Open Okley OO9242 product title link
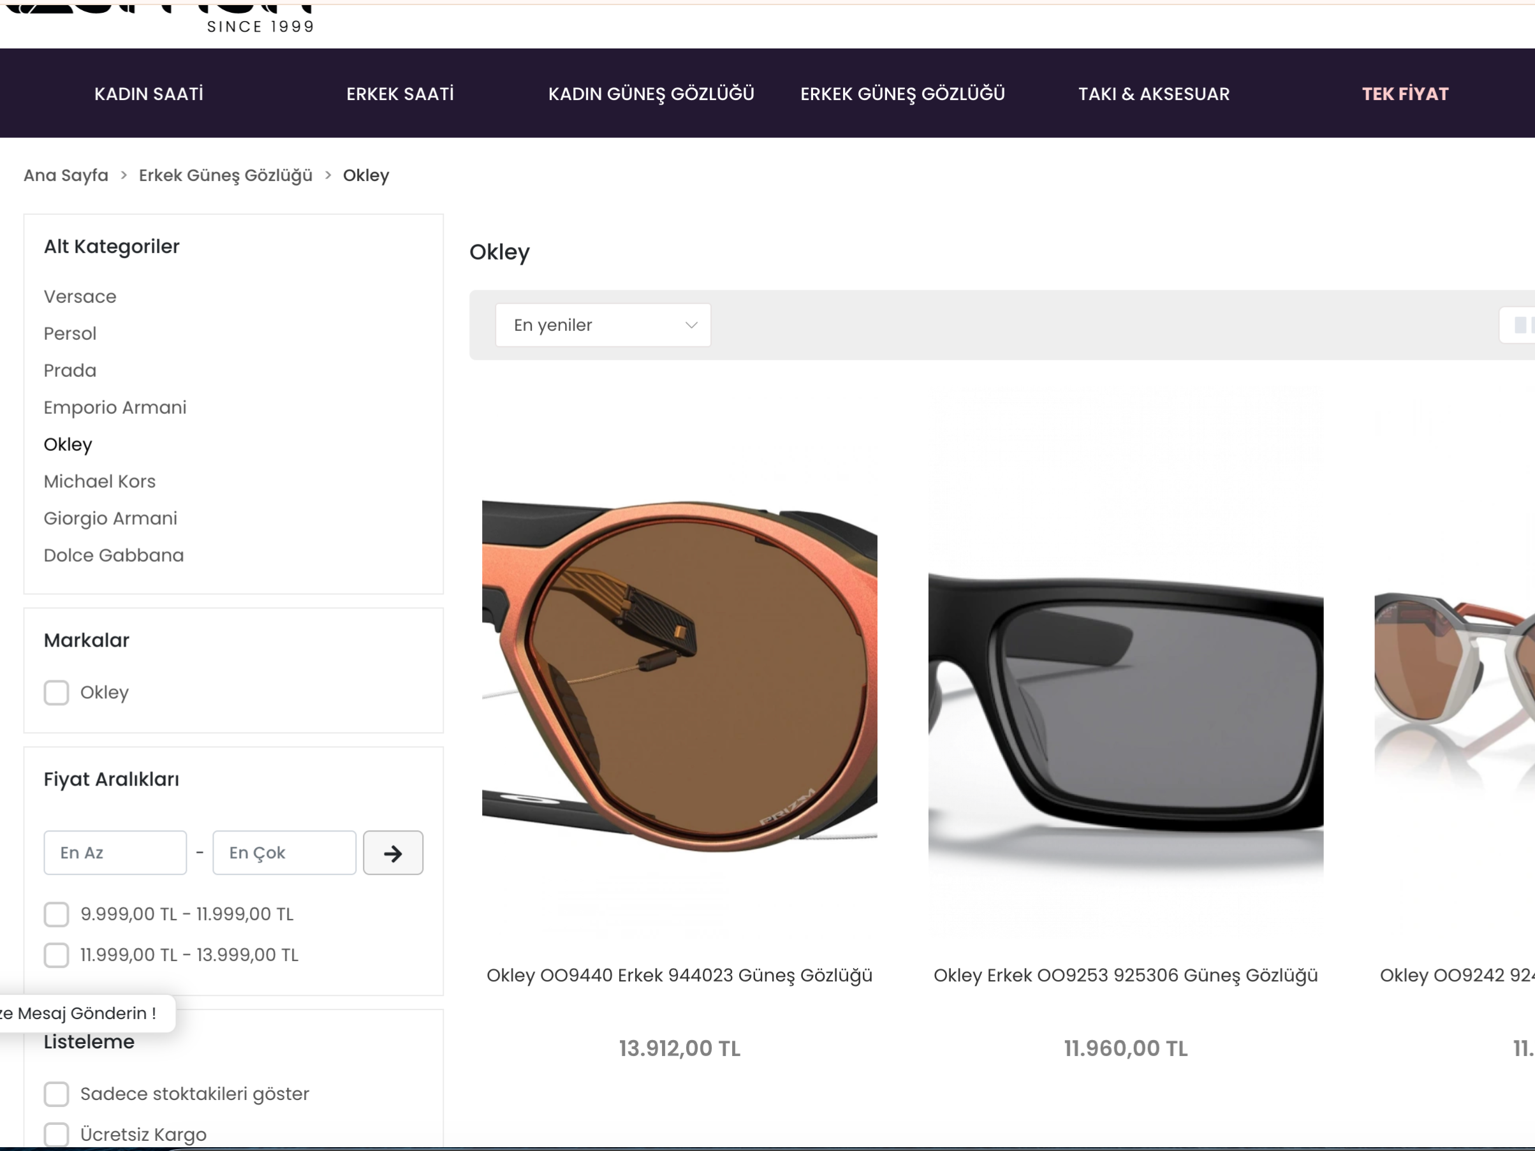The width and height of the screenshot is (1535, 1151). [1457, 976]
